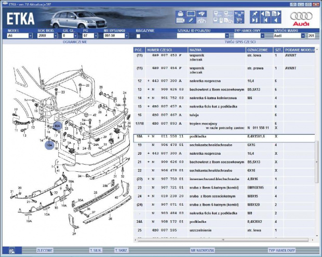Viewport: 322px width, 257px height.
Task: Click the LEX COM logo at bottom left
Action: (x=11, y=251)
